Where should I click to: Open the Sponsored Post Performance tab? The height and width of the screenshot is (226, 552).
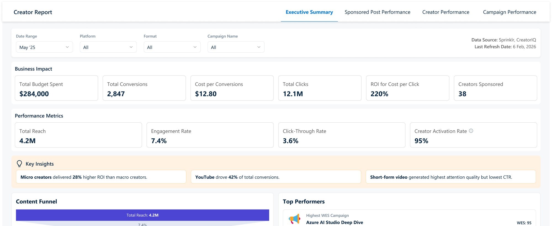tap(377, 12)
